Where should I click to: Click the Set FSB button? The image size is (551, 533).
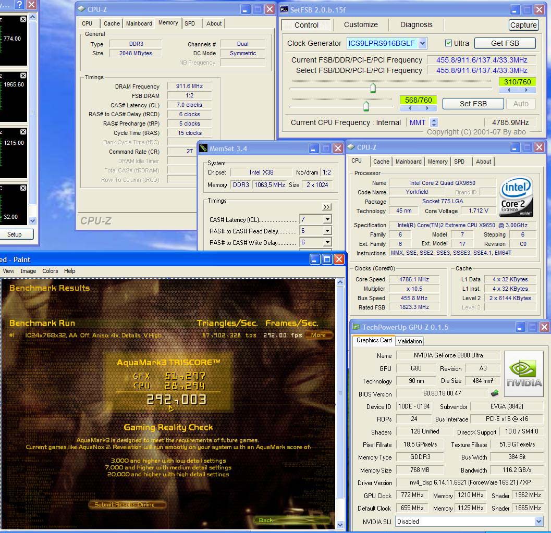click(473, 104)
